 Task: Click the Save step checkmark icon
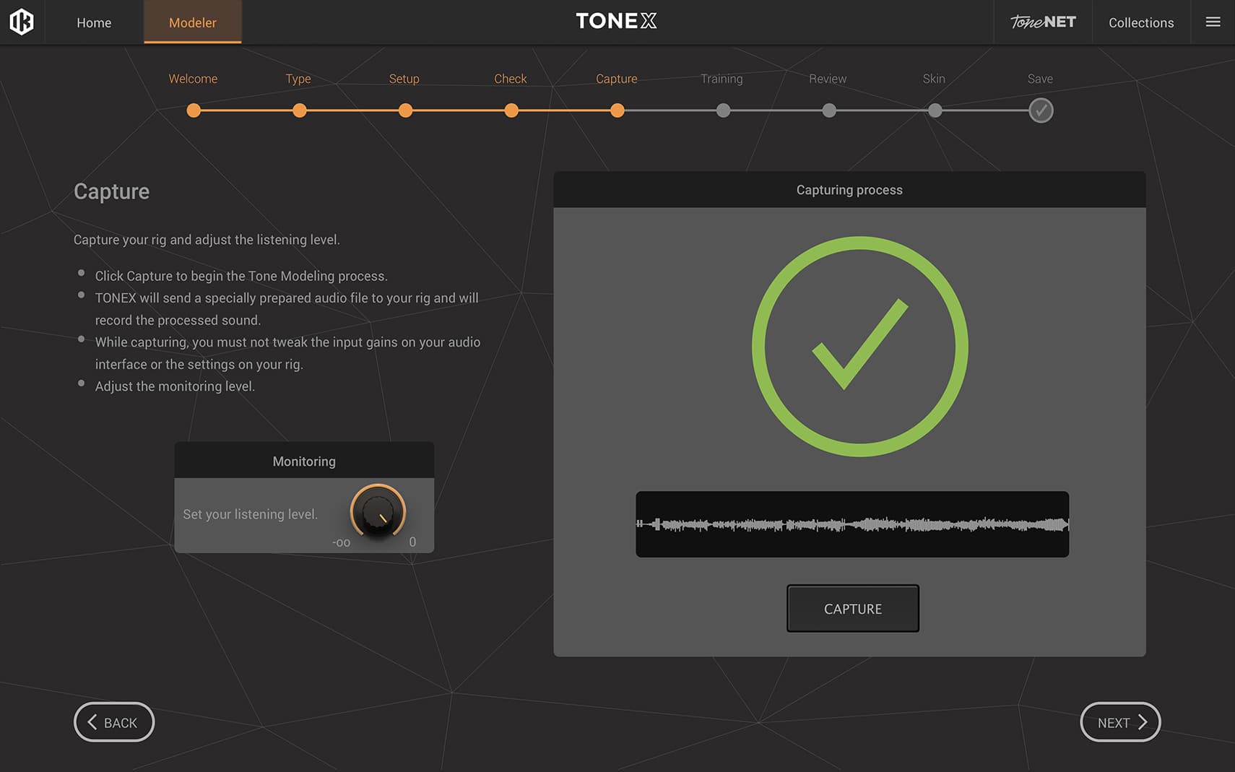pyautogui.click(x=1040, y=110)
